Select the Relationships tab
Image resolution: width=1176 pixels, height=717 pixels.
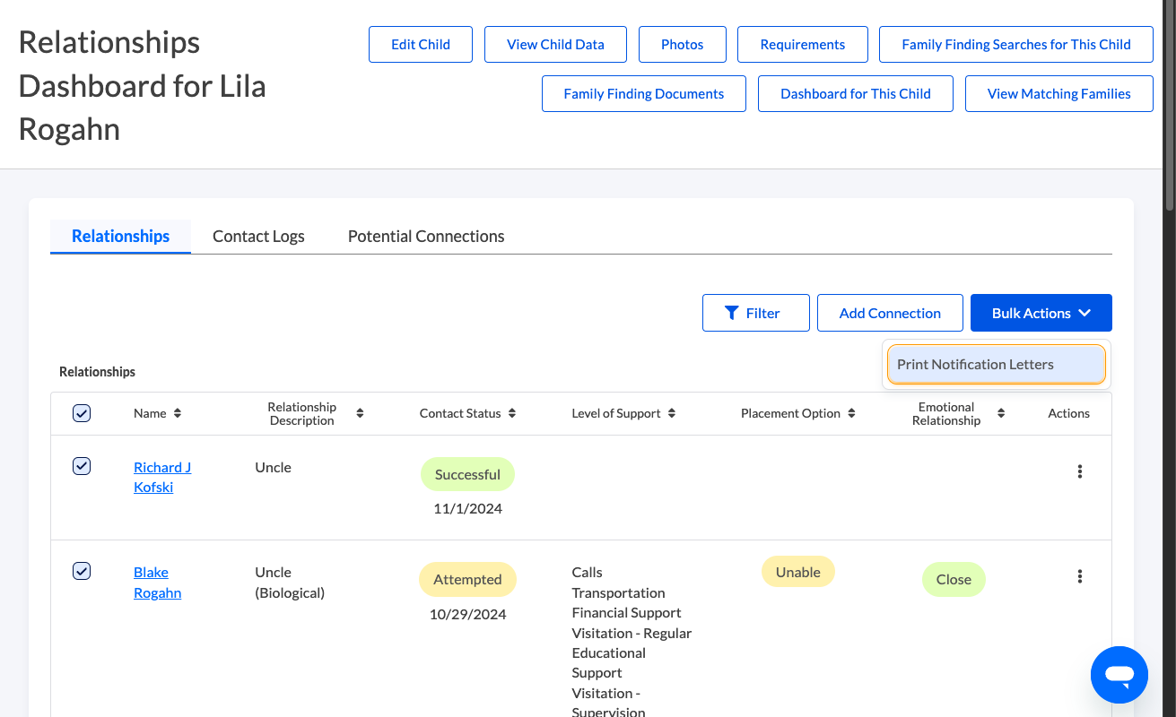click(x=121, y=237)
